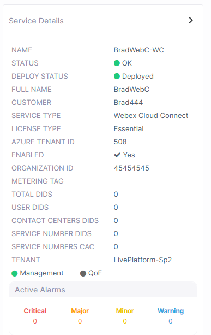This screenshot has height=335, width=211.
Task: Click the Service Number DIDs value 0
Action: [x=116, y=233]
